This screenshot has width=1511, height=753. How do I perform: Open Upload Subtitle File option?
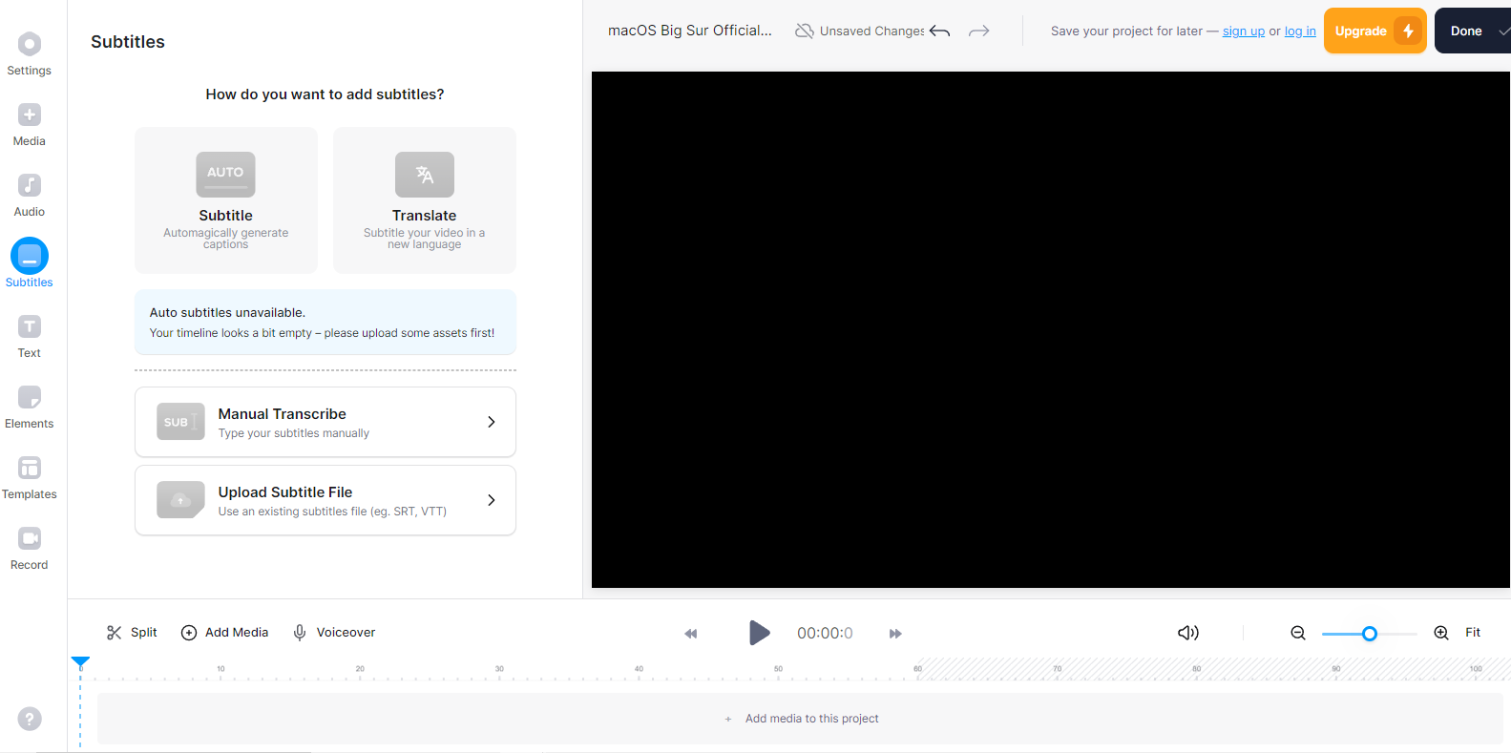pos(325,500)
